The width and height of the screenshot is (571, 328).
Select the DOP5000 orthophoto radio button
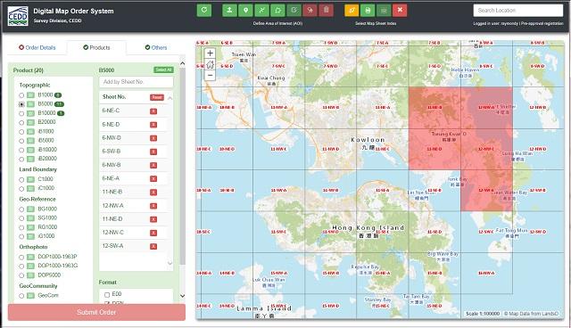point(21,275)
